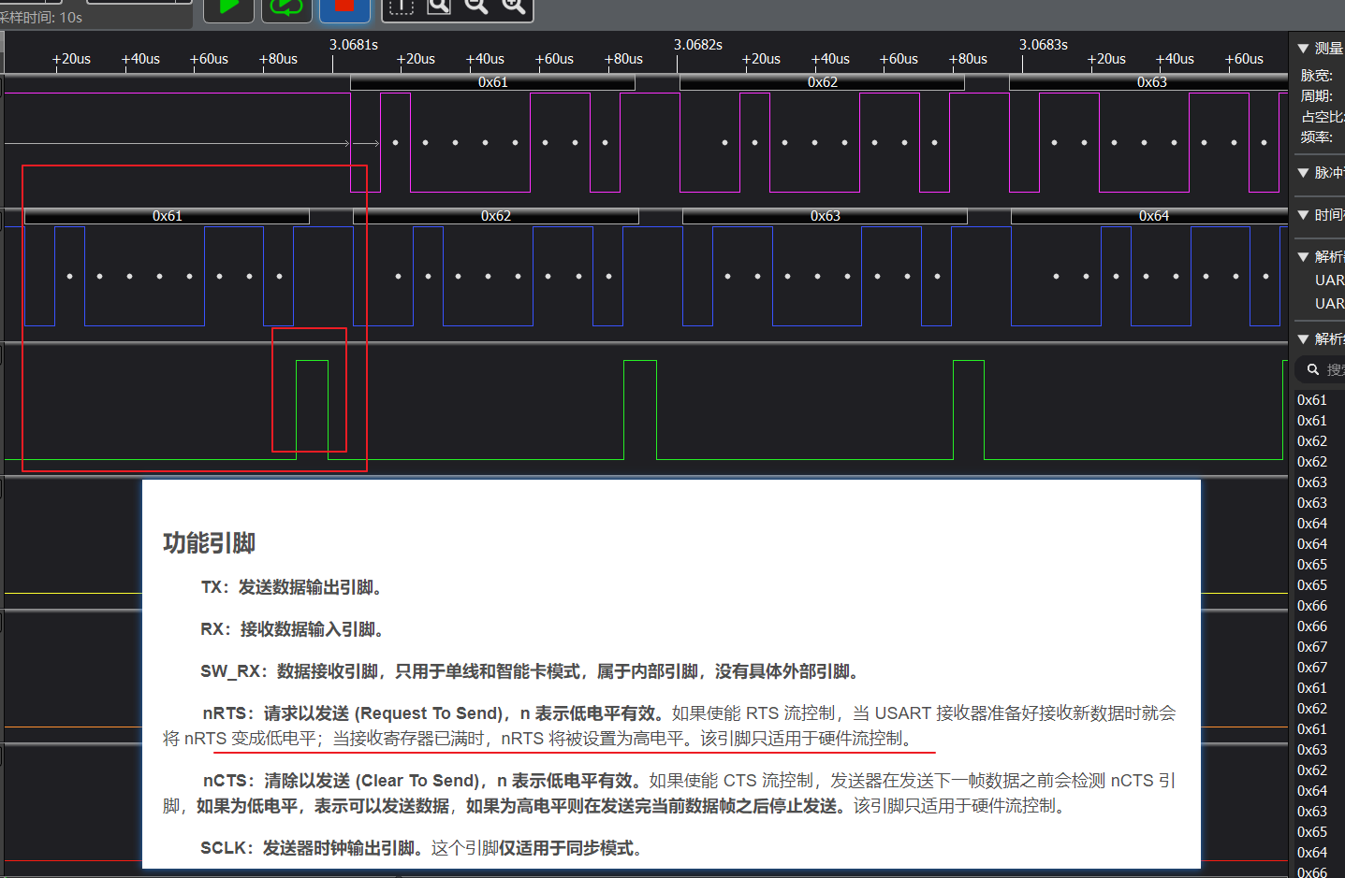Select the dashed rectangle selection tool

[401, 7]
